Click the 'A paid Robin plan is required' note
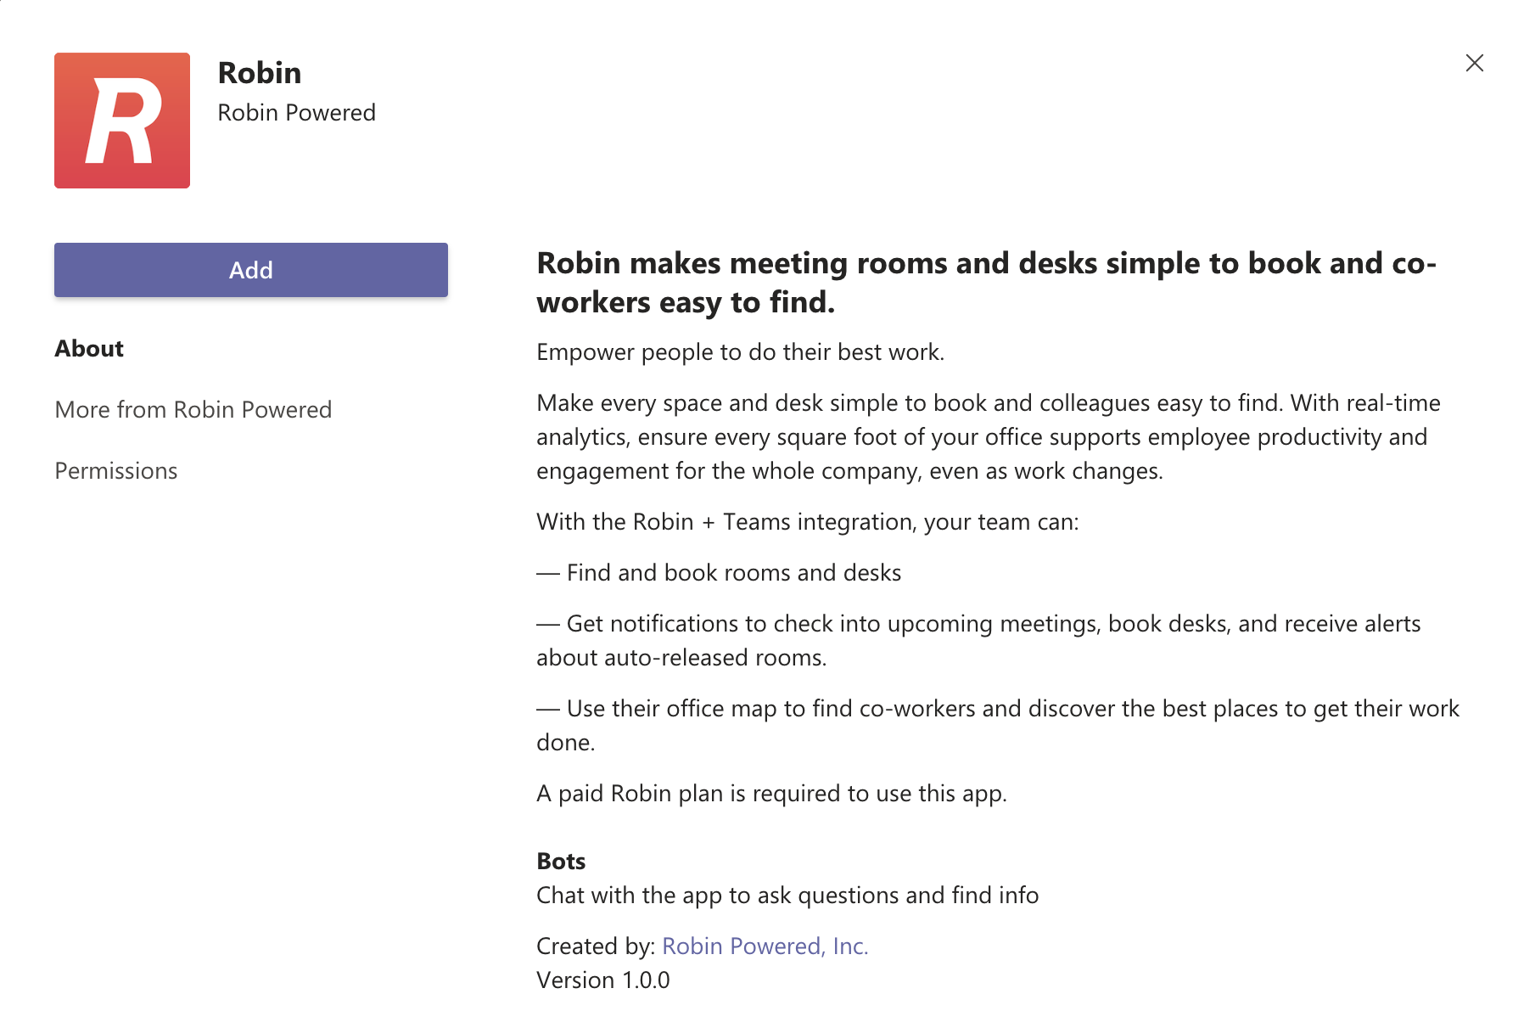 (771, 794)
